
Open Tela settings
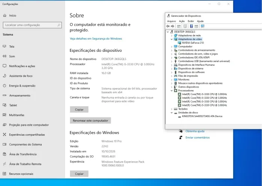point(12,47)
